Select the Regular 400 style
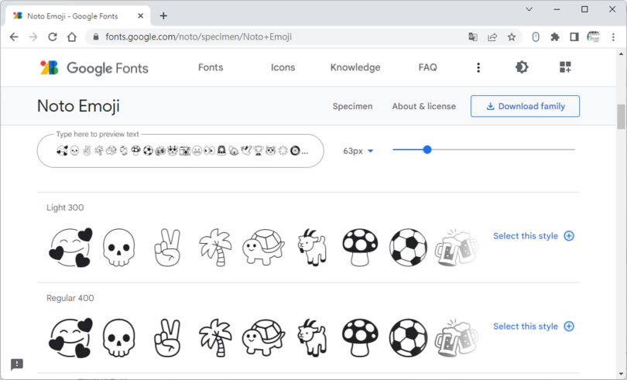Screen dimensions: 627x380 (533, 327)
